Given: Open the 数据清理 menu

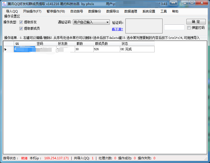Looking at the screenshot, I should [130, 11].
